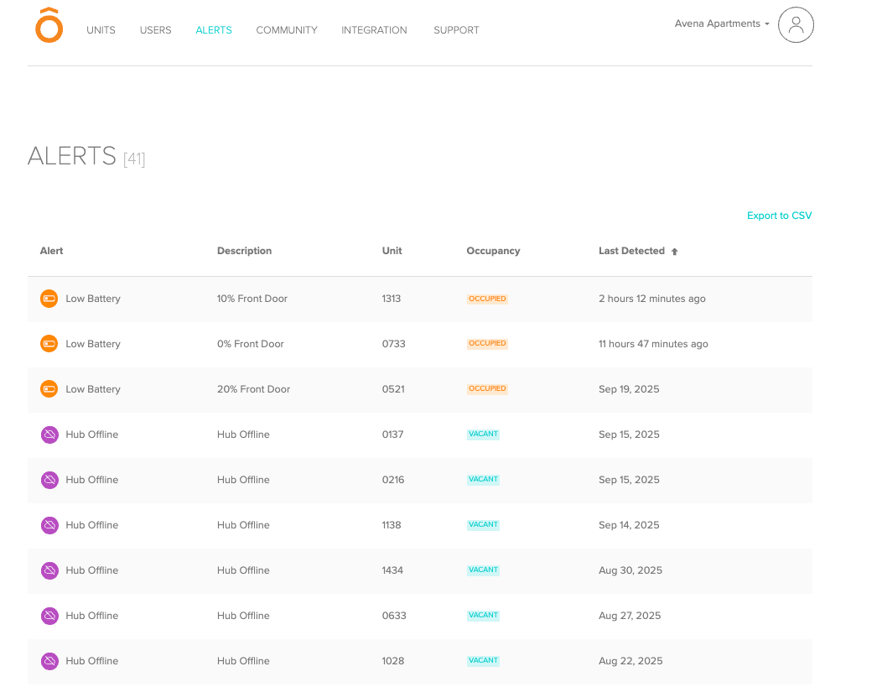The image size is (882, 687).
Task: Select unit number 1434
Action: [392, 570]
